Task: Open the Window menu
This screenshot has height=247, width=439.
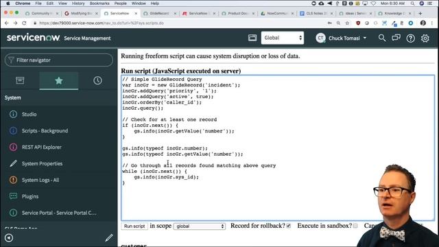Action: [x=139, y=3]
